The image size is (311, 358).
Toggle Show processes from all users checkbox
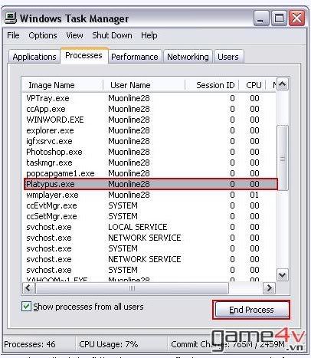26,307
